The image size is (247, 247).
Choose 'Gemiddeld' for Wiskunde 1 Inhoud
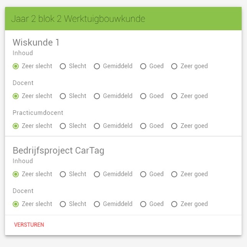[97, 66]
